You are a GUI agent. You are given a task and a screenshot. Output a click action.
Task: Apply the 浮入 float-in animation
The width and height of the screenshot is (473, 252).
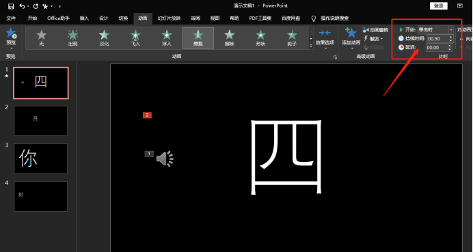tap(167, 38)
